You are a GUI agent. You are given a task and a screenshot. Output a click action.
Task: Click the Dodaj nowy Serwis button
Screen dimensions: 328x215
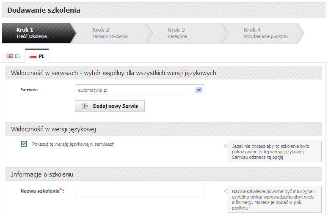point(110,106)
